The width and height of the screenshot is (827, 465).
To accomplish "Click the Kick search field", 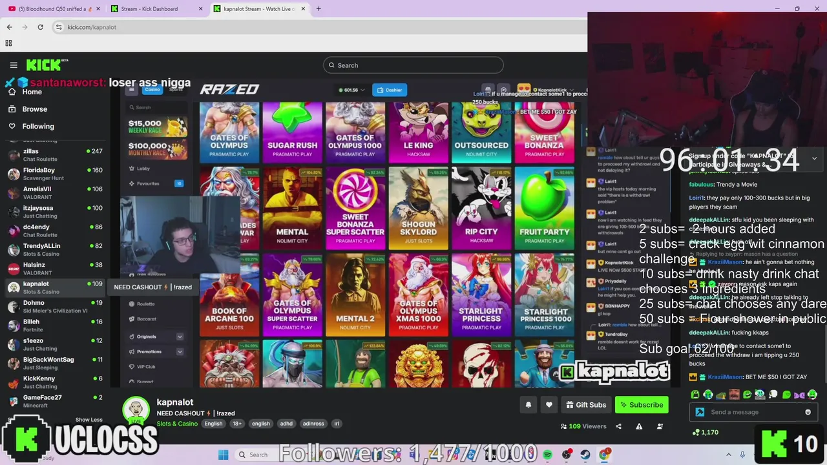I will pos(413,65).
